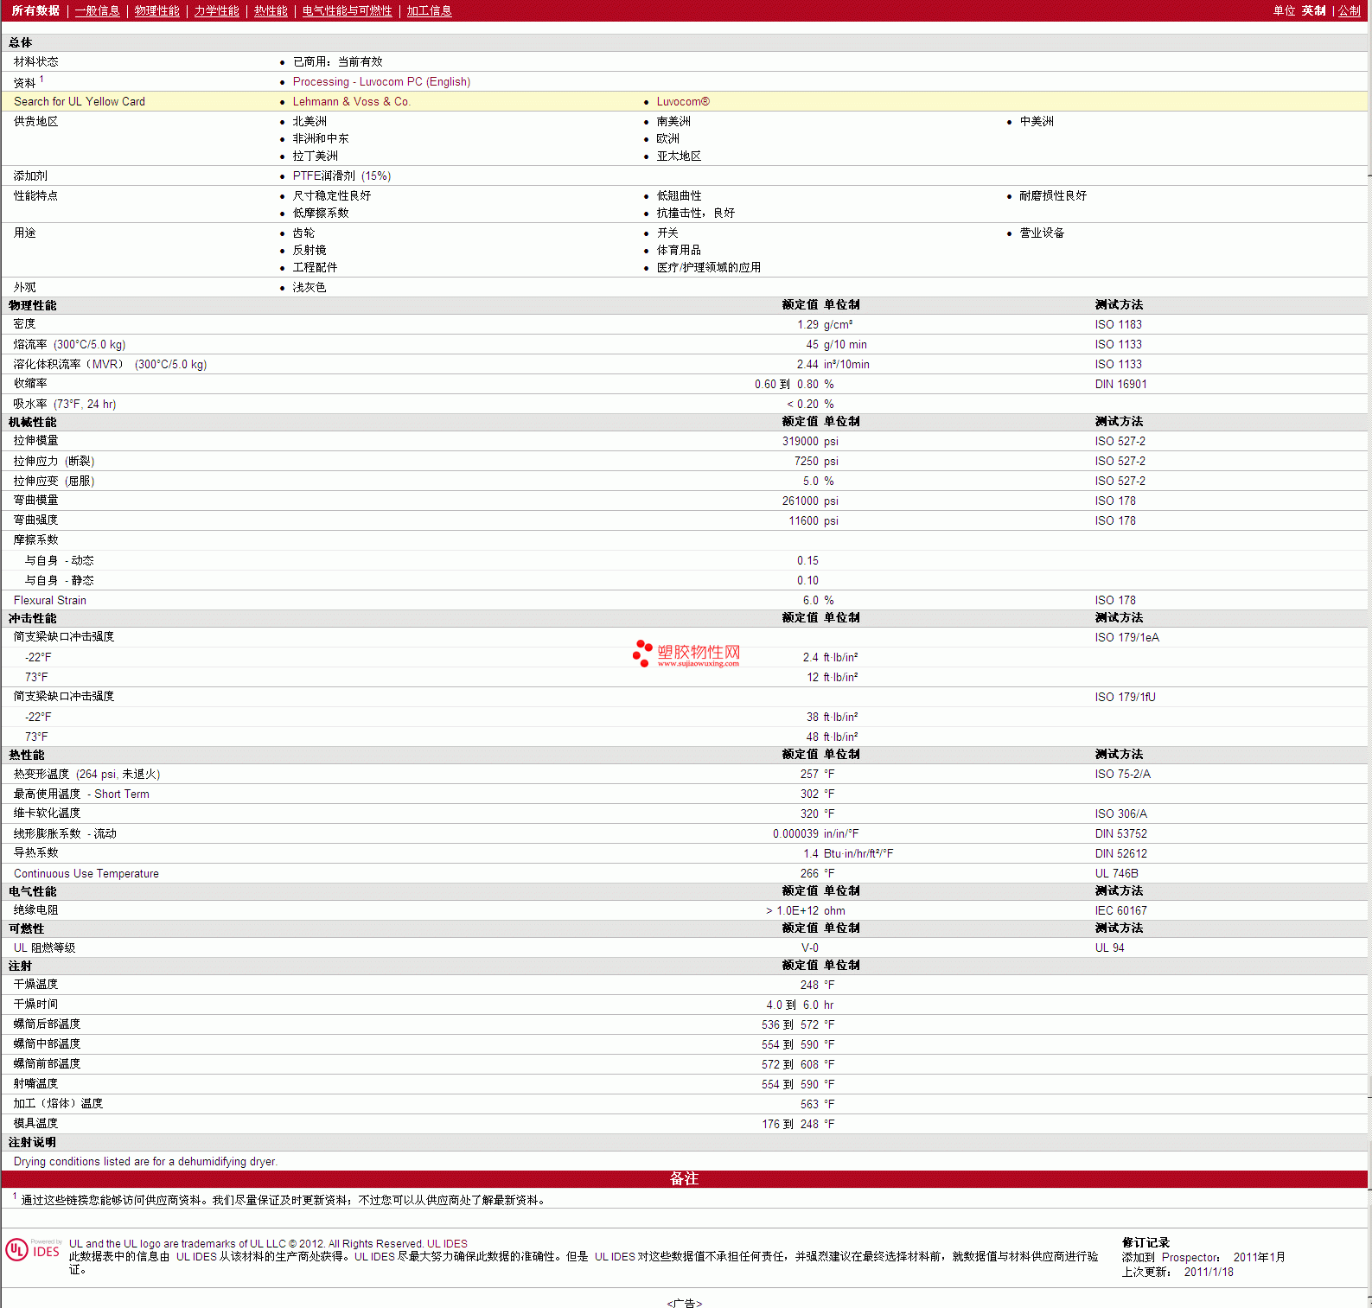Click the UL IDES logo icon
This screenshot has width=1372, height=1308.
pyautogui.click(x=33, y=1250)
